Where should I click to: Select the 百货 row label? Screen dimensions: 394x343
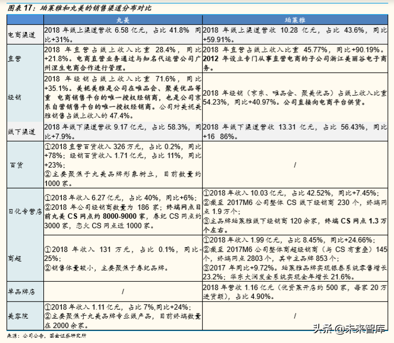click(17, 164)
